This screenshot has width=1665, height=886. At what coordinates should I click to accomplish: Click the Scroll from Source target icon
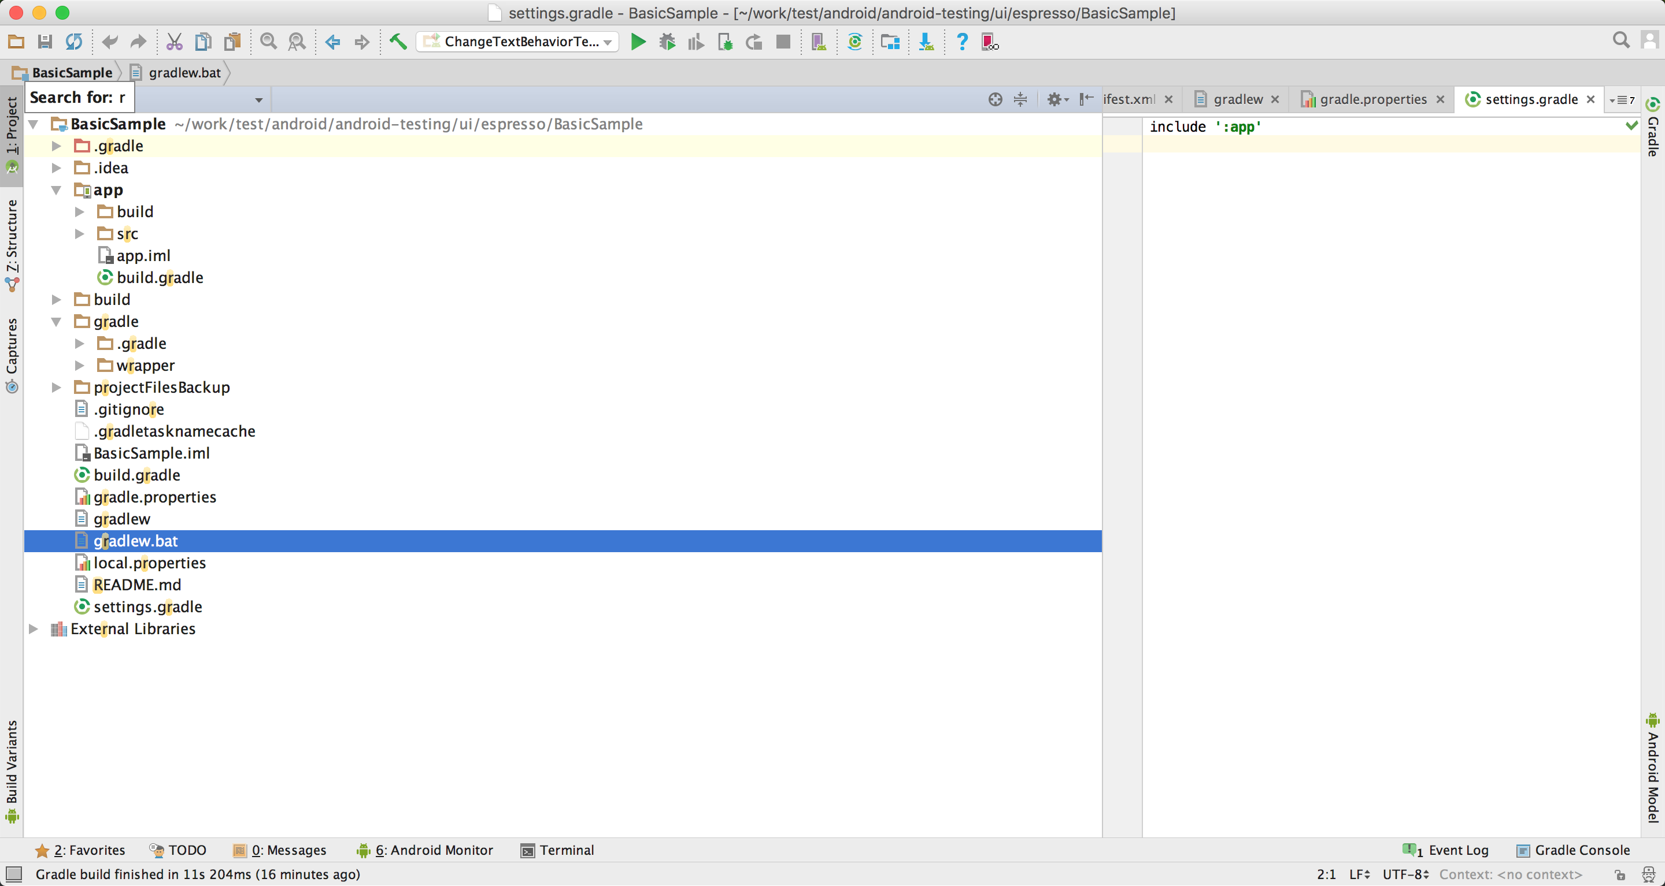pos(995,99)
